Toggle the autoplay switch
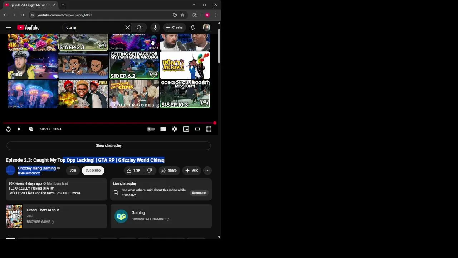 [x=151, y=129]
